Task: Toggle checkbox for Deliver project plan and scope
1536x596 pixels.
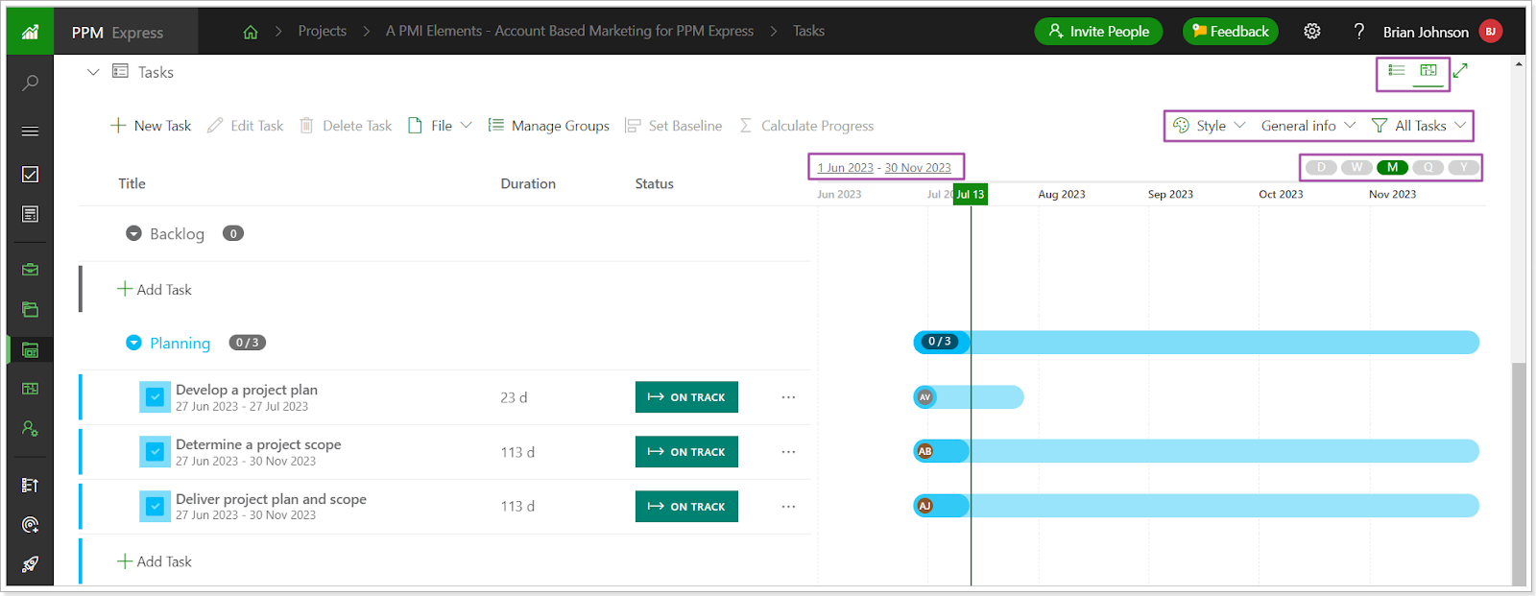Action: (155, 507)
